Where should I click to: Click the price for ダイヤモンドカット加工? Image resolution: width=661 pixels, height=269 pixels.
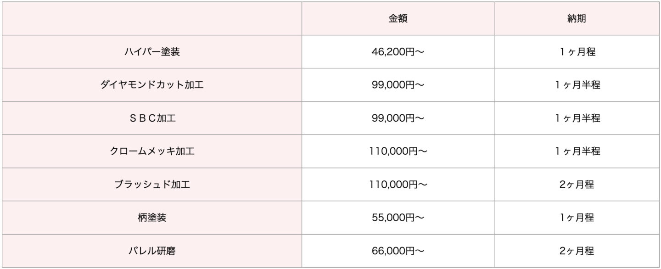[398, 85]
